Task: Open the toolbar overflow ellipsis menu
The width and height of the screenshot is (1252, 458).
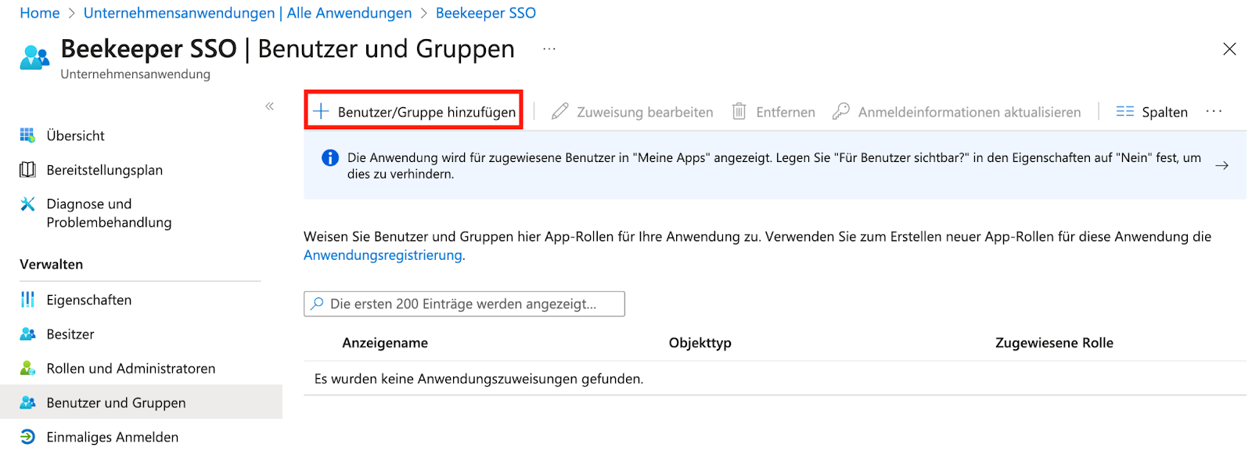Action: coord(1214,111)
